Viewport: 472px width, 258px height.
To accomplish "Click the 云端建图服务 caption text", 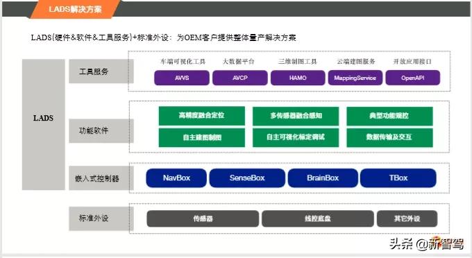I will coord(356,62).
